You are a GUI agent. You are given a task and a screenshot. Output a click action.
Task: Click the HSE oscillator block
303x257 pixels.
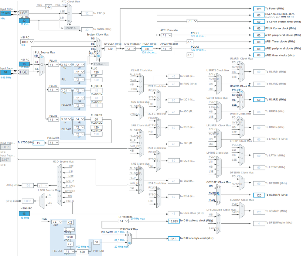coord(24,72)
